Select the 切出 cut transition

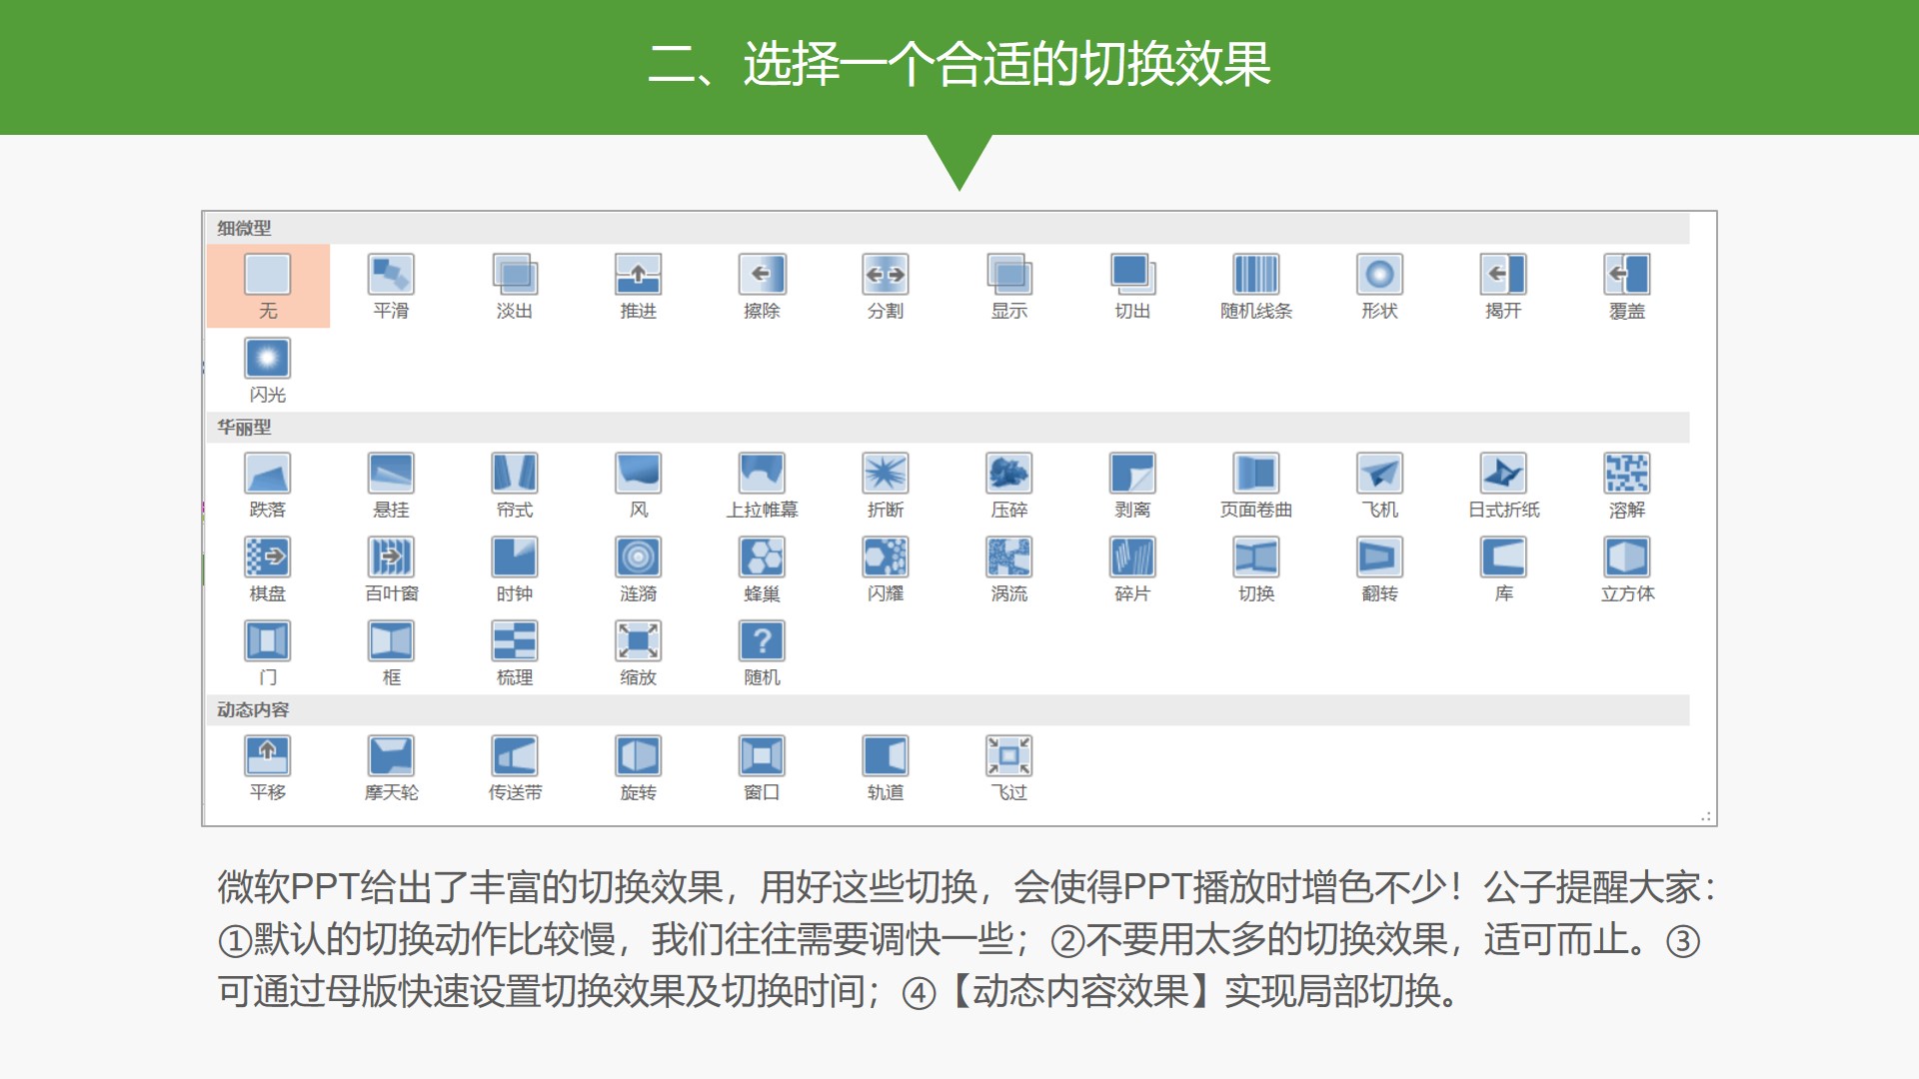click(x=1132, y=286)
